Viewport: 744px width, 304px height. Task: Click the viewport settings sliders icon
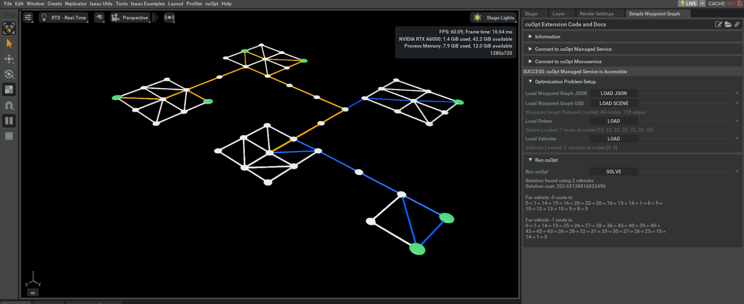(28, 18)
